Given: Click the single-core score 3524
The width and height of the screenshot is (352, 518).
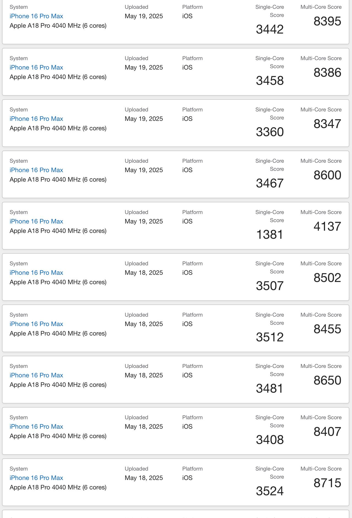Looking at the screenshot, I should [x=269, y=491].
